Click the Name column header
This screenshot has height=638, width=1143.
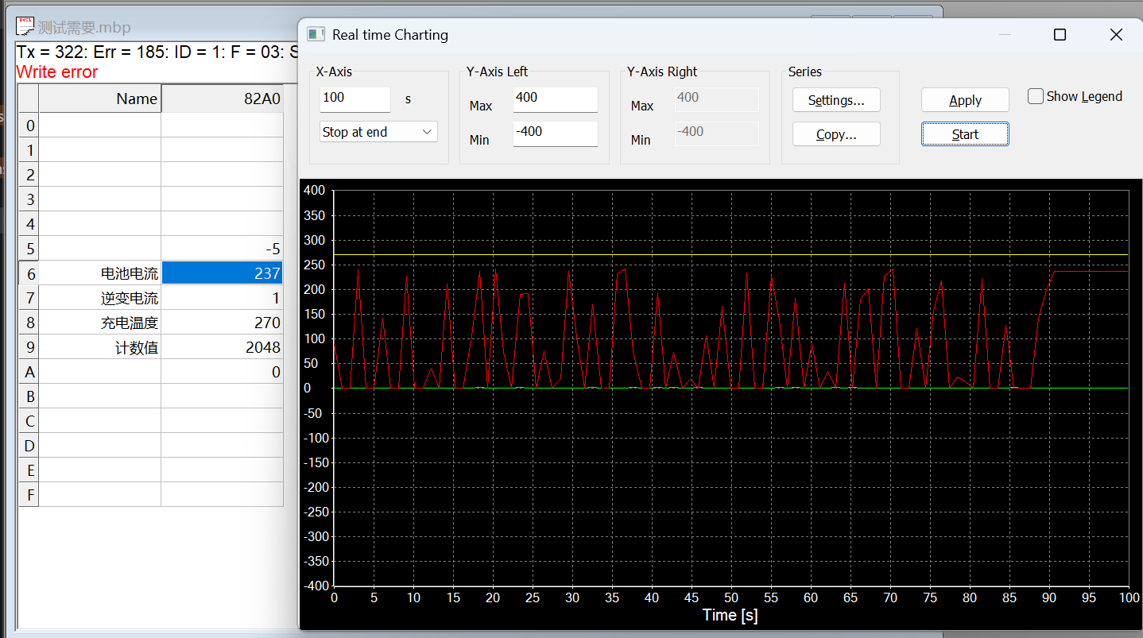[x=100, y=99]
